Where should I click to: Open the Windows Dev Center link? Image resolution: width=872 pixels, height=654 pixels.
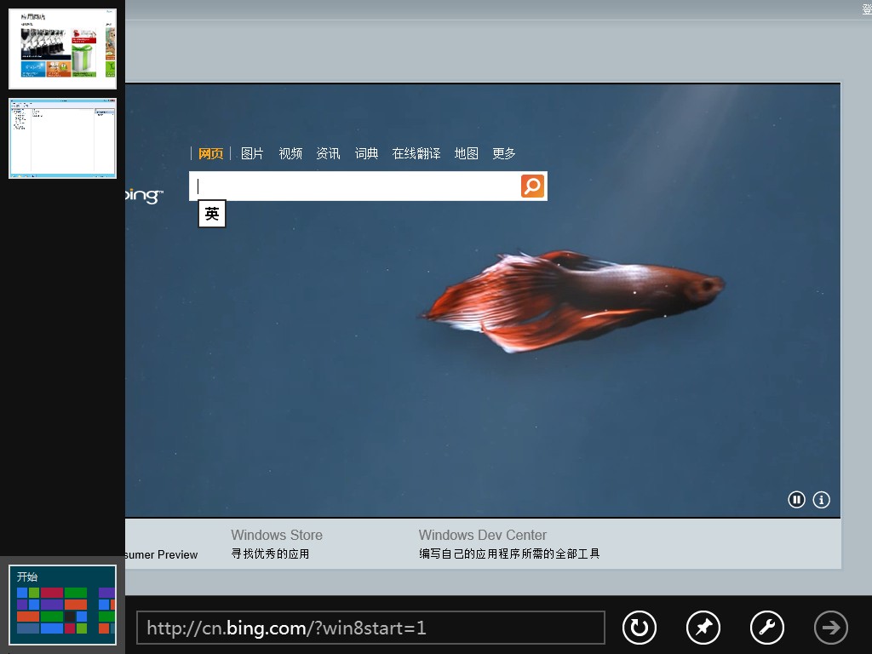tap(482, 535)
